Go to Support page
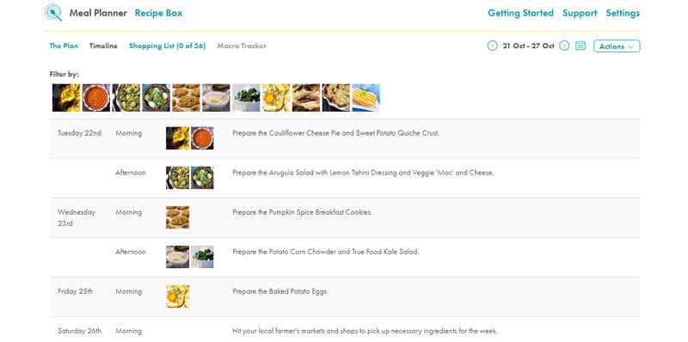This screenshot has width=688, height=342. point(580,13)
